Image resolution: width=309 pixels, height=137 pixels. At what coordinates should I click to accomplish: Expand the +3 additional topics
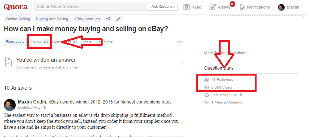108,19
